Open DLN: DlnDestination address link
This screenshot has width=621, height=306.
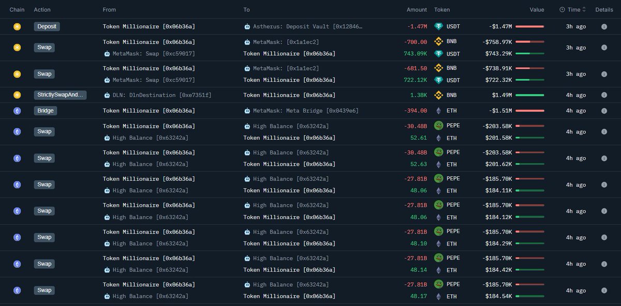[x=161, y=95]
